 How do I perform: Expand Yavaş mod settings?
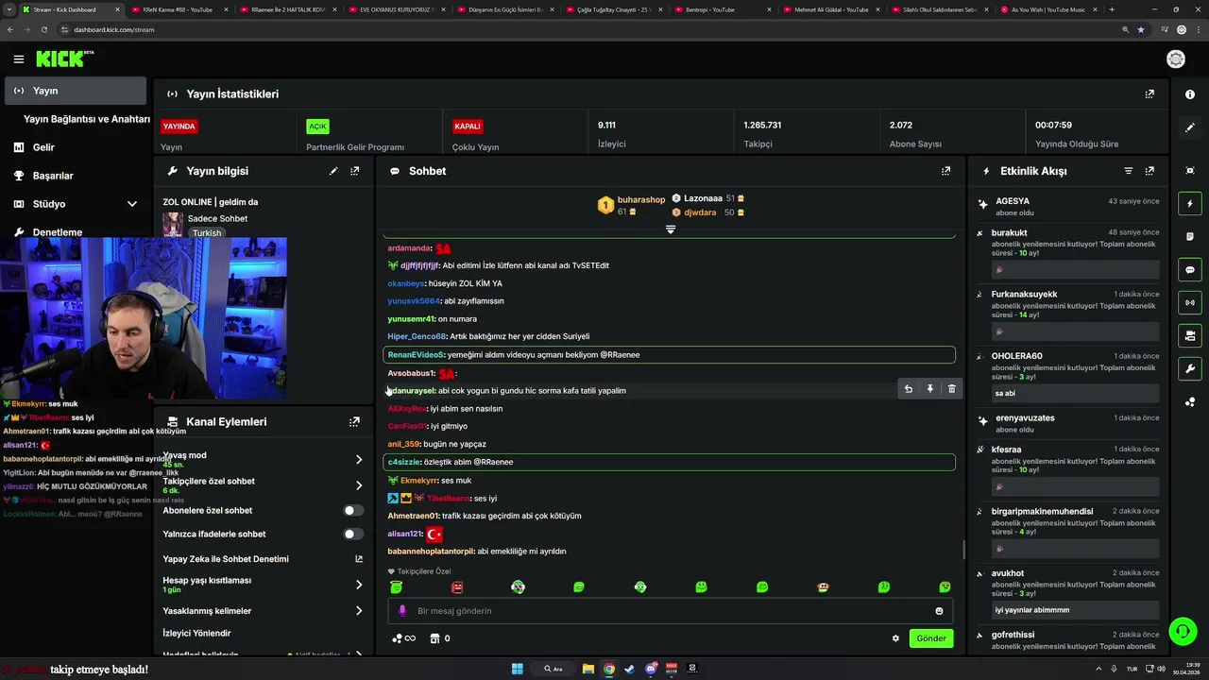click(x=359, y=460)
